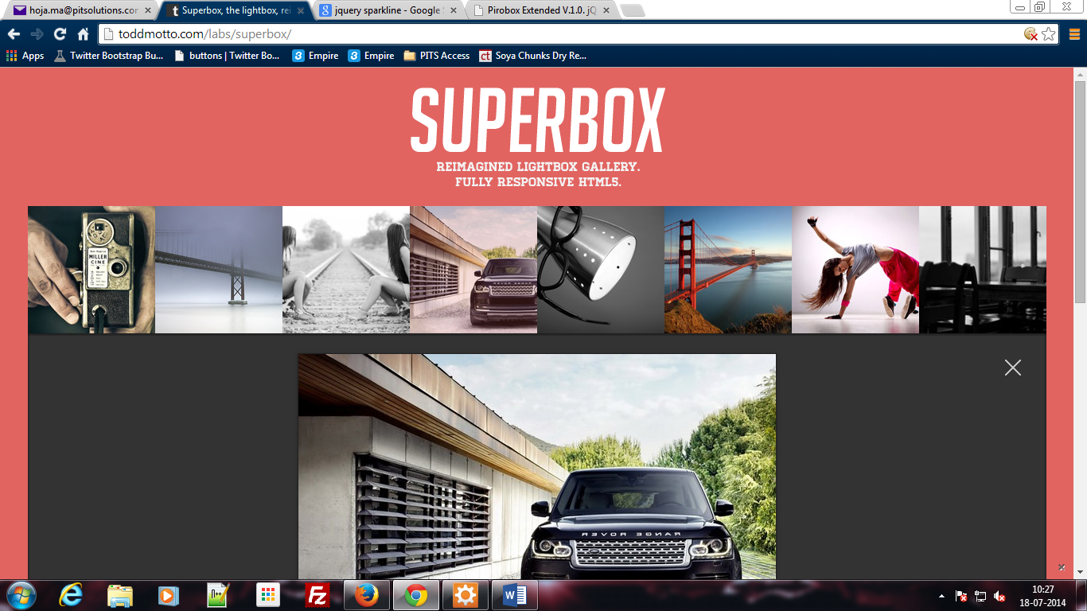Image resolution: width=1087 pixels, height=611 pixels.
Task: Open the Chrome hamburger menu
Action: click(x=1074, y=34)
